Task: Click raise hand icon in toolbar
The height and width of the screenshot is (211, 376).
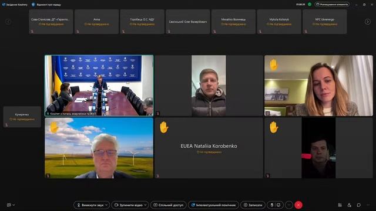Action: click(x=271, y=205)
